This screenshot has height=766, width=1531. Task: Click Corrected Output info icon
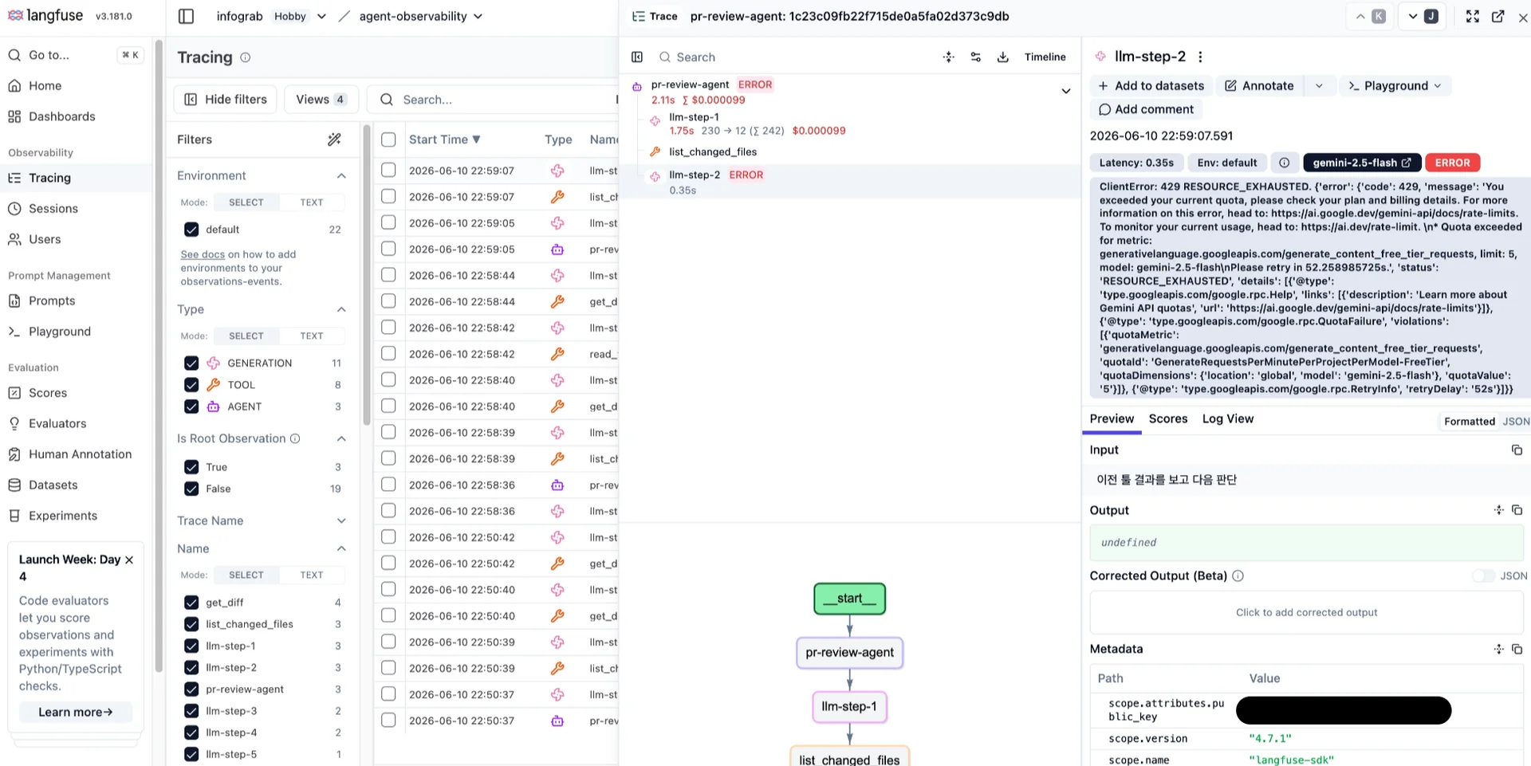coord(1238,575)
